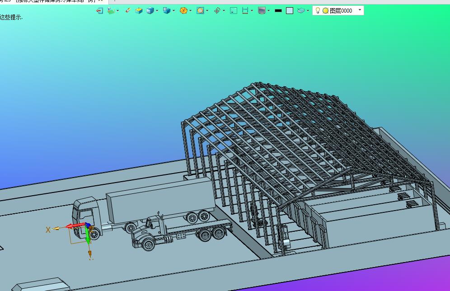Click the light blue face color swatch
This screenshot has width=450, height=291.
(x=290, y=11)
